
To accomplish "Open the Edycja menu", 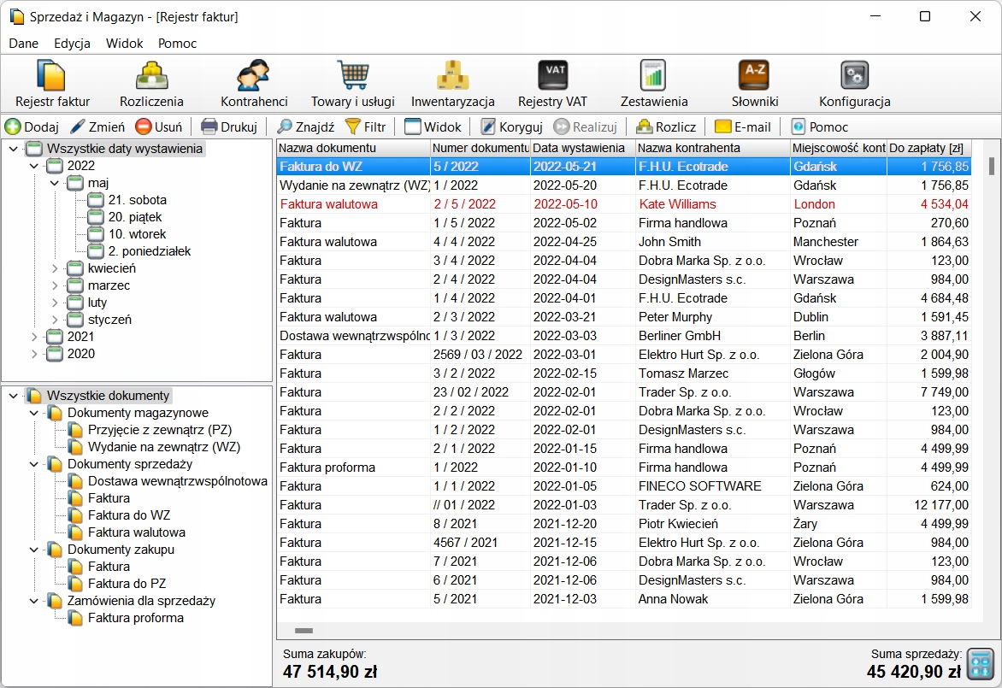I will coord(72,44).
